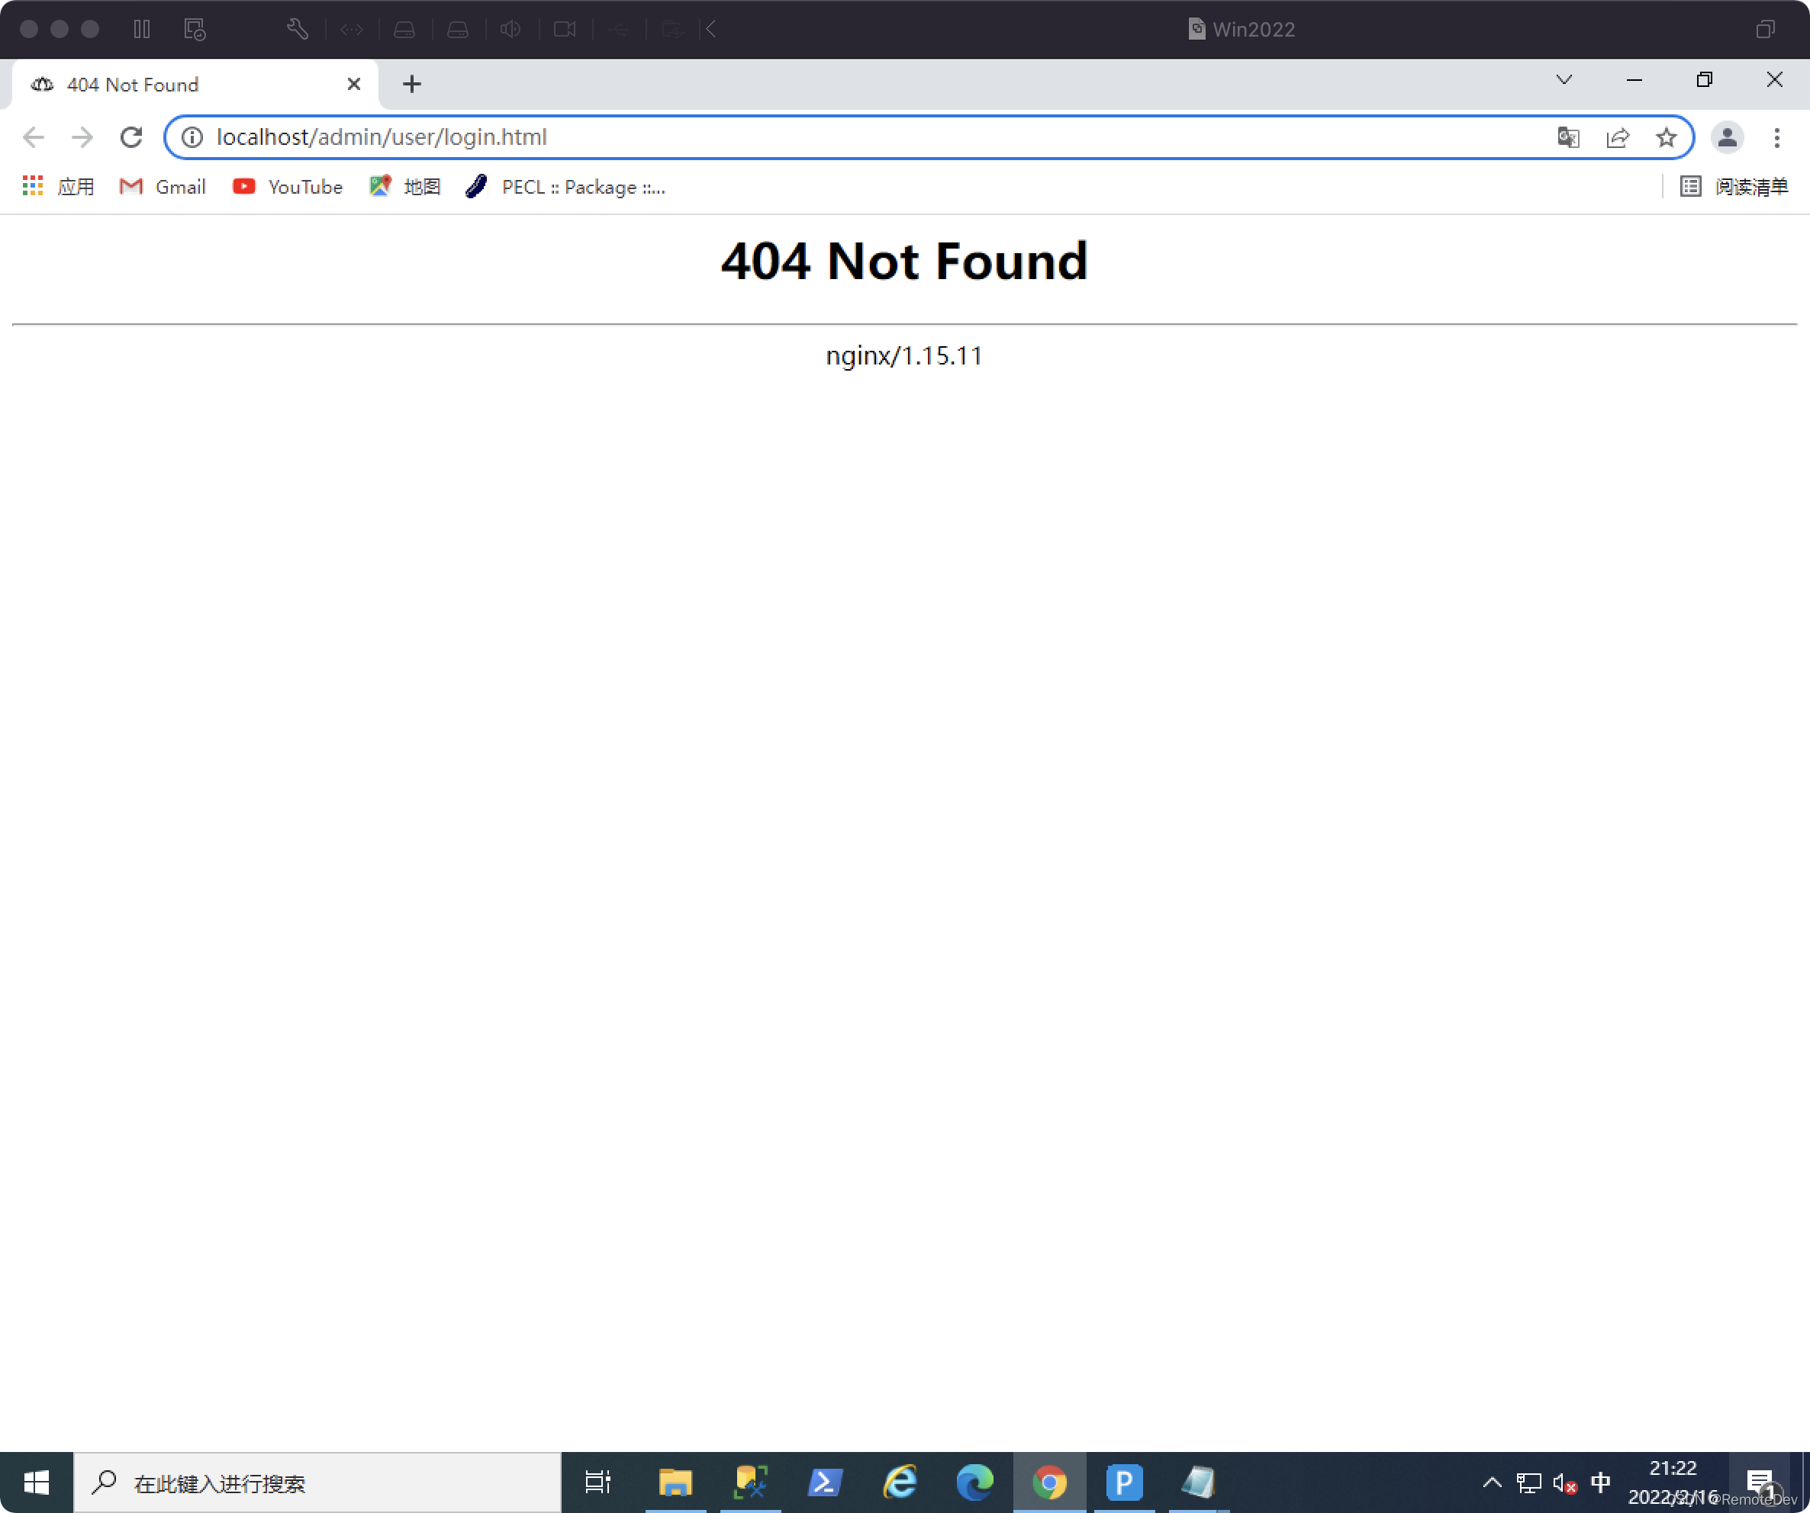Share this page via share icon
This screenshot has width=1810, height=1513.
(x=1618, y=137)
